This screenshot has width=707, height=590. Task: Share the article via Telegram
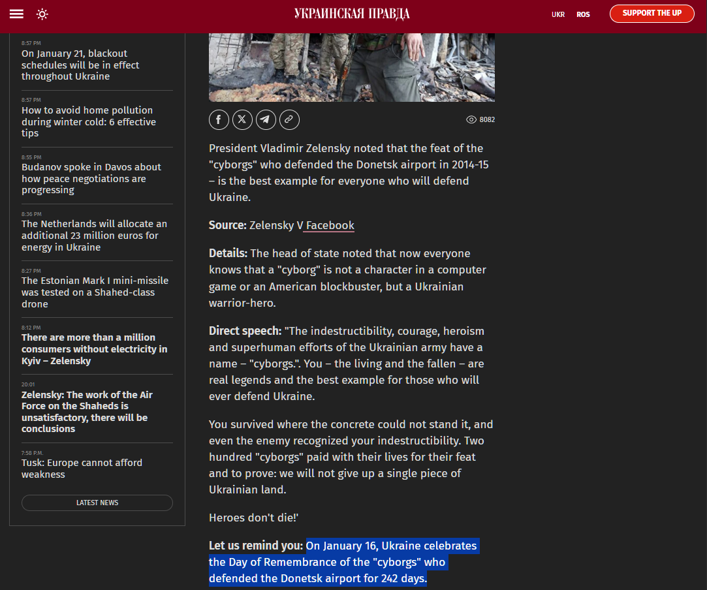[x=266, y=119]
